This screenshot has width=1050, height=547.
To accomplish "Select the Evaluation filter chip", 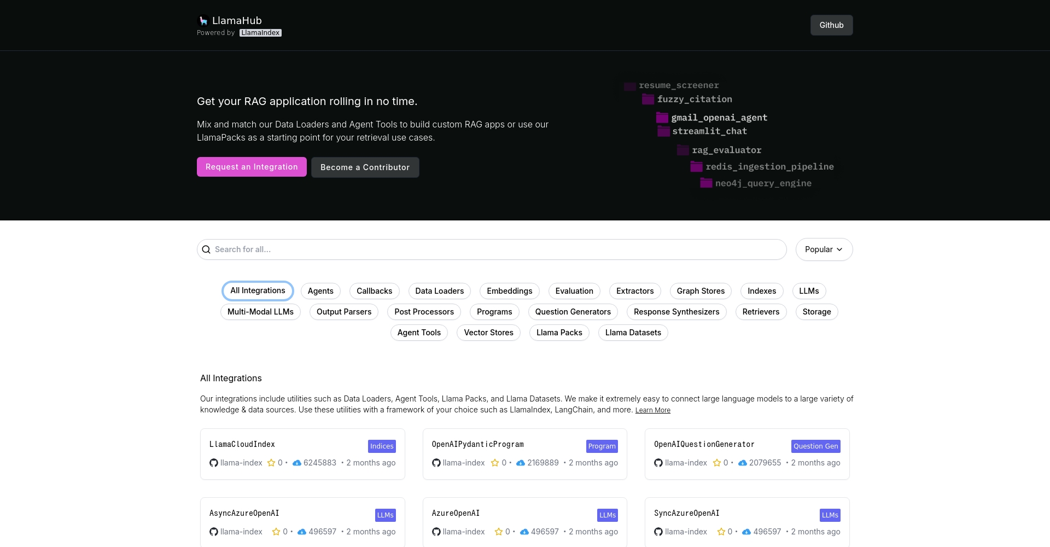I will click(574, 291).
